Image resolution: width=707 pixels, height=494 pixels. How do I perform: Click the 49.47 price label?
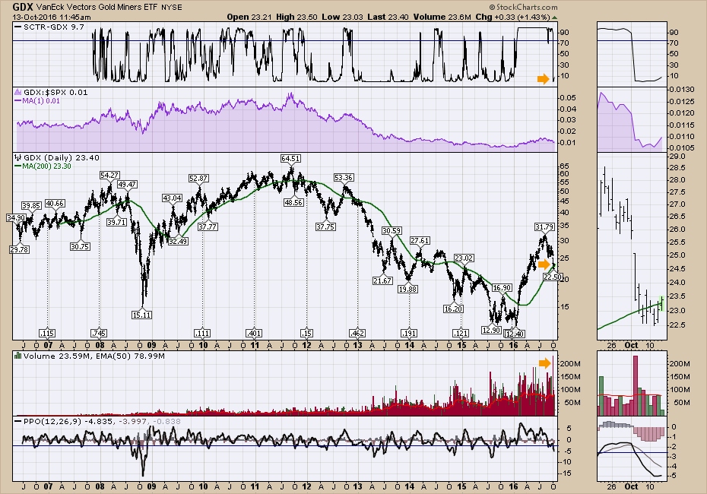pyautogui.click(x=127, y=185)
